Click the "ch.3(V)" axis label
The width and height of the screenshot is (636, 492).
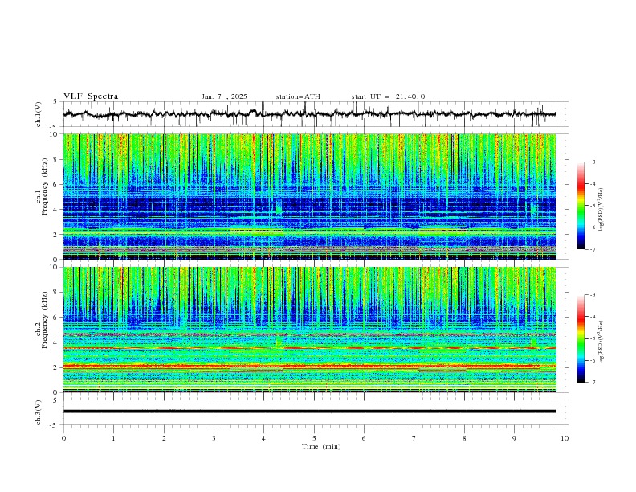39,412
